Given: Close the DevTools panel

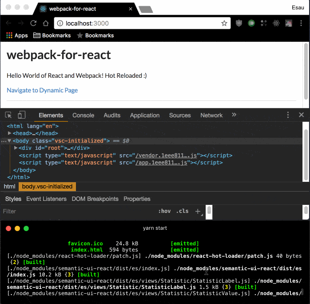Looking at the screenshot, I should point(301,115).
